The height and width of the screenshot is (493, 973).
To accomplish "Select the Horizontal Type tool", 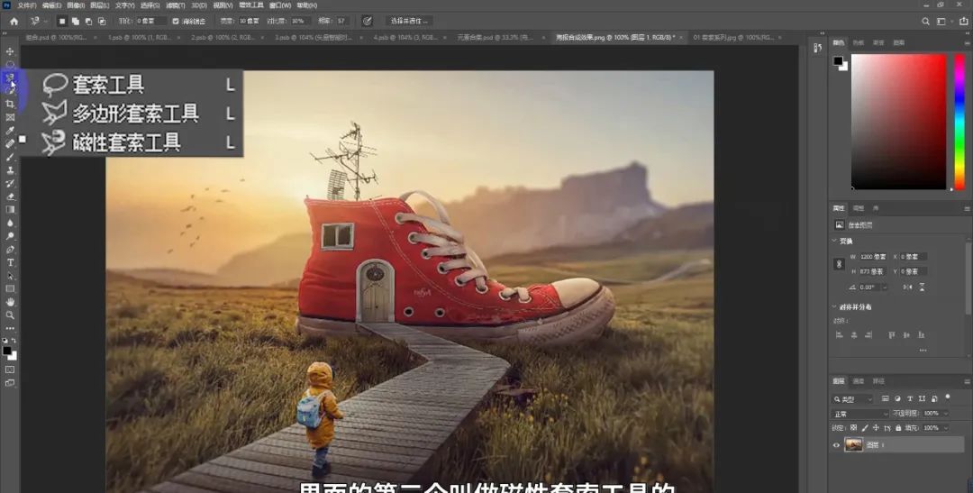I will click(10, 262).
